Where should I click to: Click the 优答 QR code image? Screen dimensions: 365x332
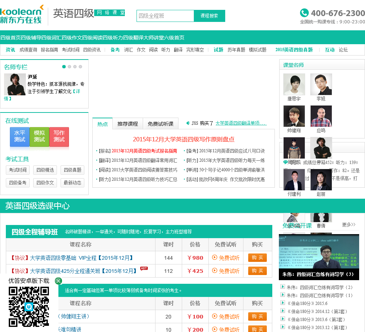pos(29,306)
